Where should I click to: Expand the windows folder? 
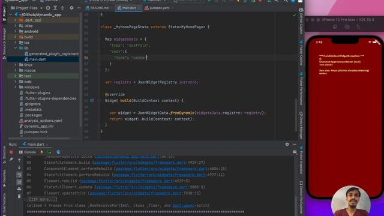[16, 87]
